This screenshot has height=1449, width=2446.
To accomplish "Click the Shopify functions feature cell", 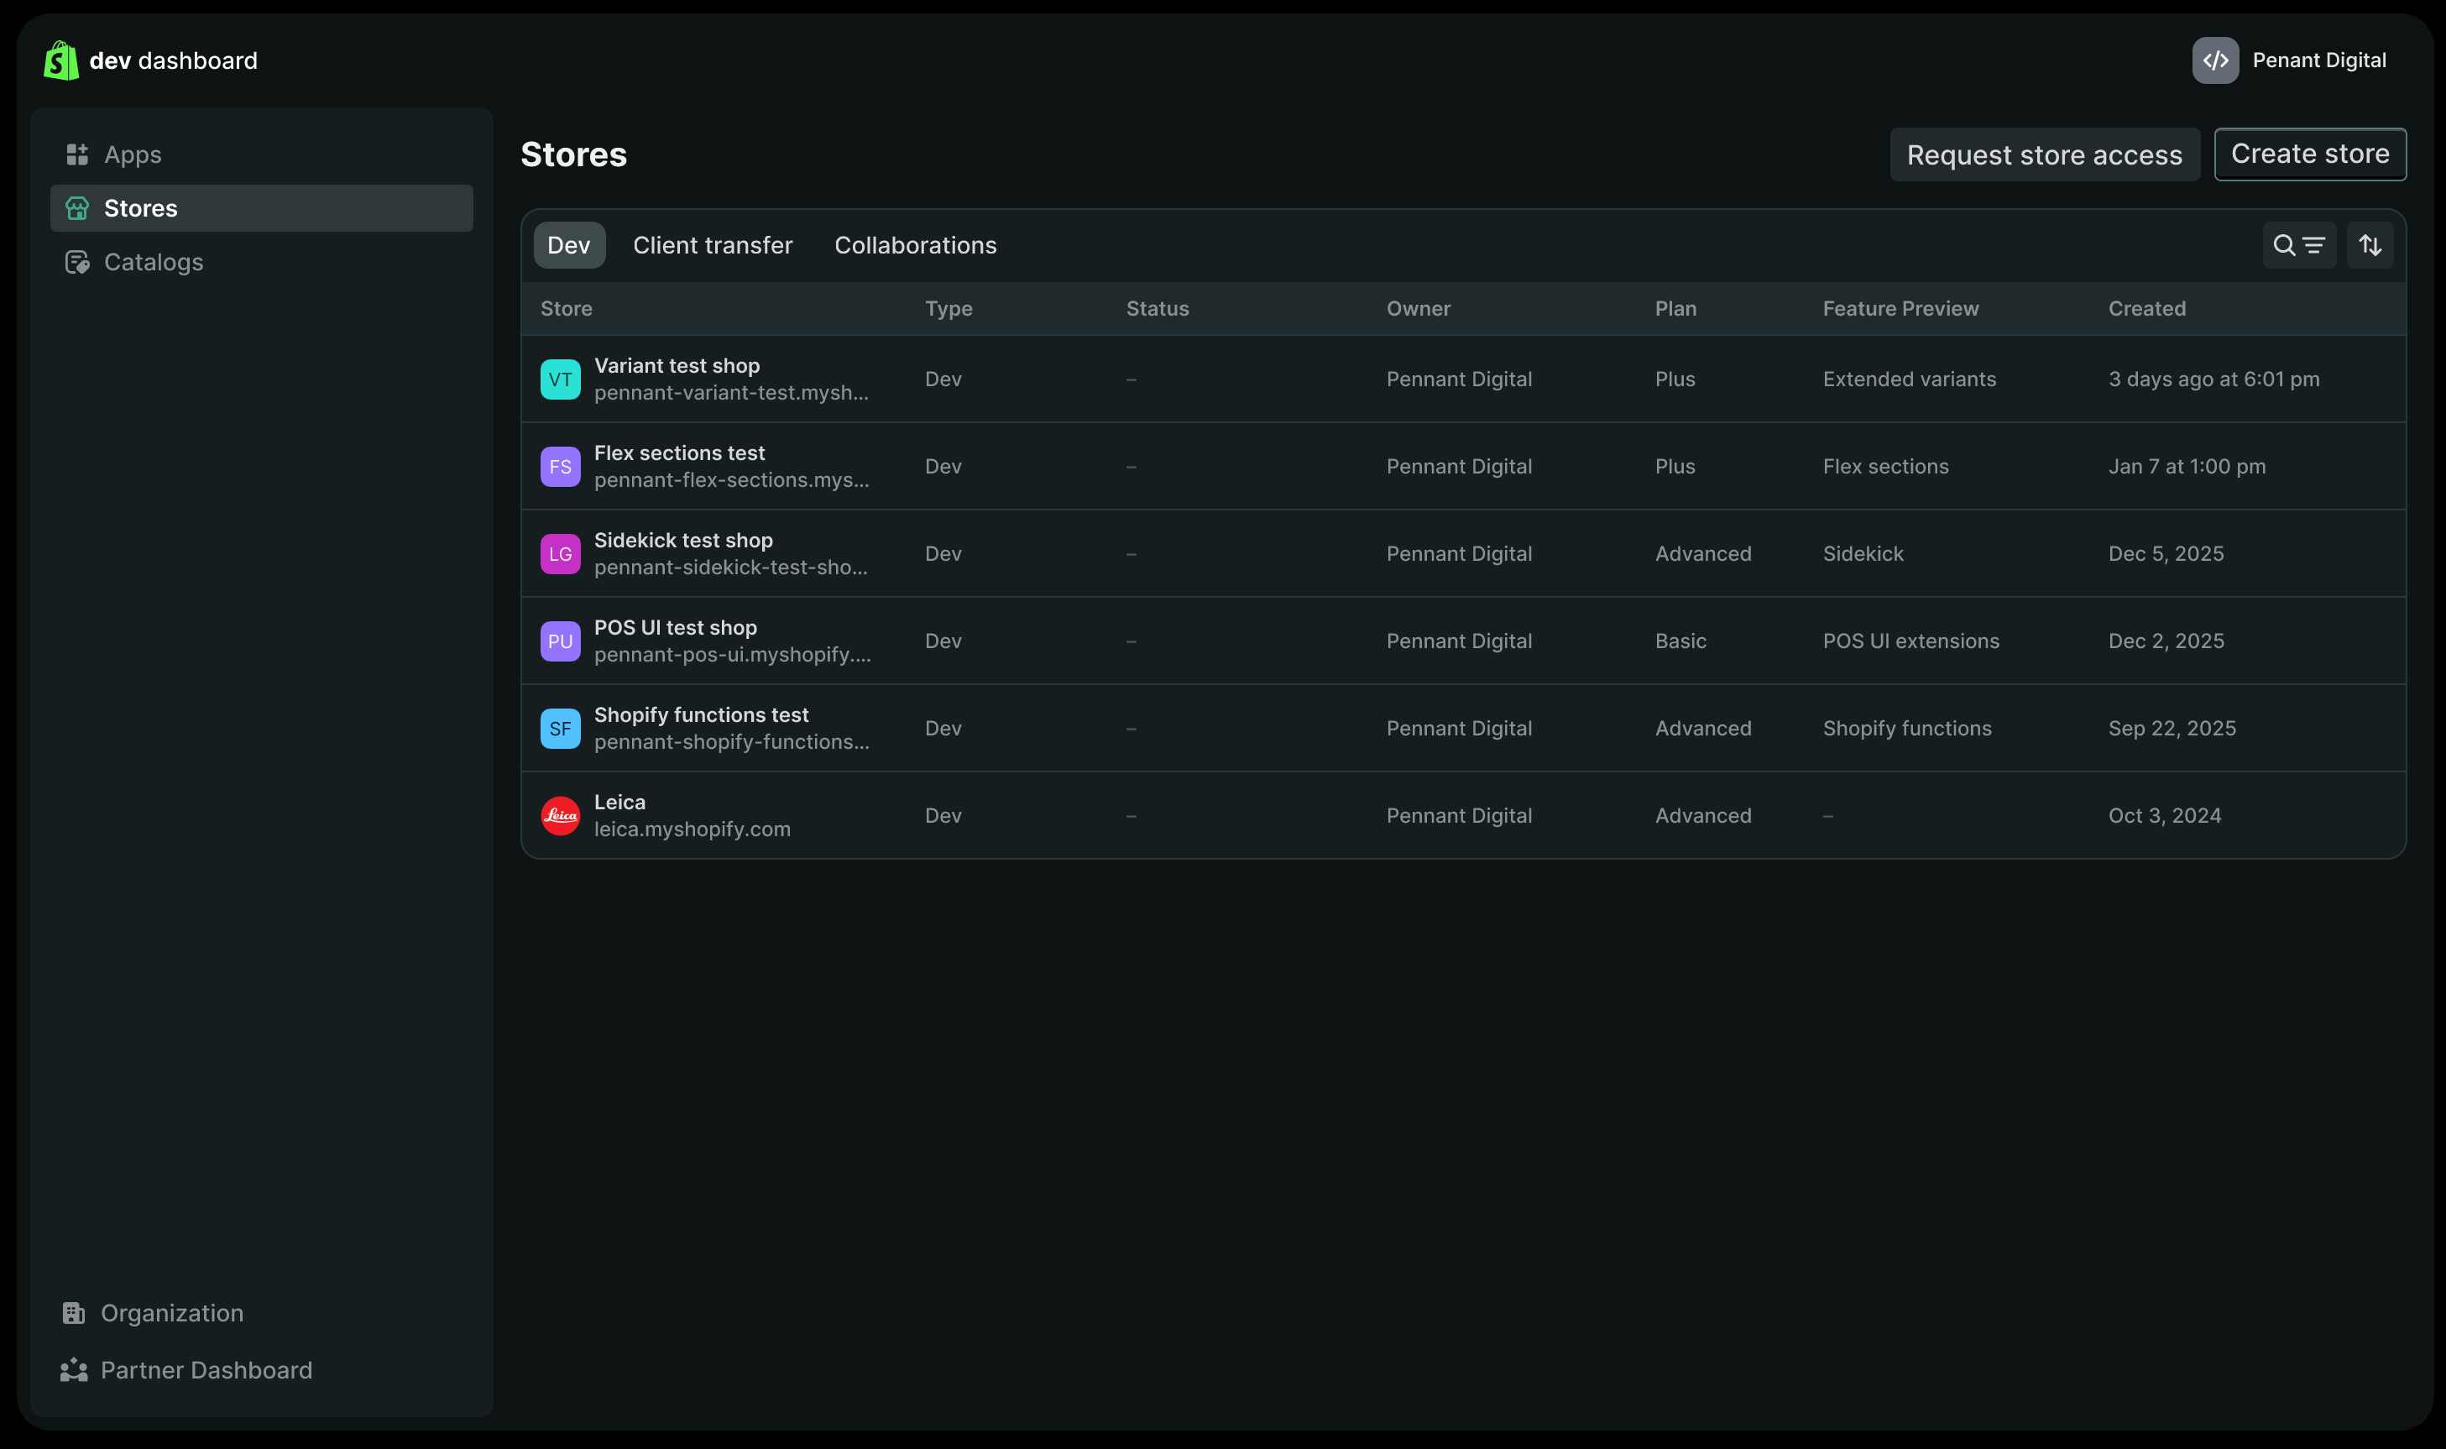I will tap(1906, 729).
